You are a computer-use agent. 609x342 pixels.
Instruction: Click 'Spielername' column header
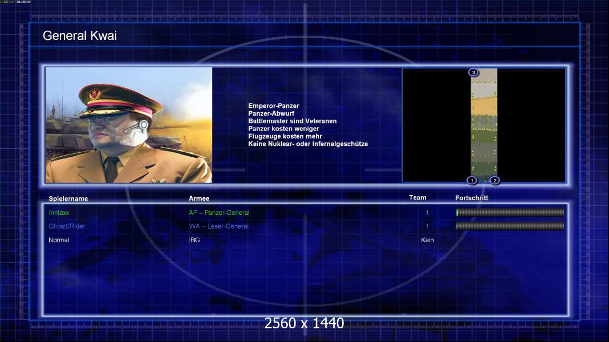69,199
